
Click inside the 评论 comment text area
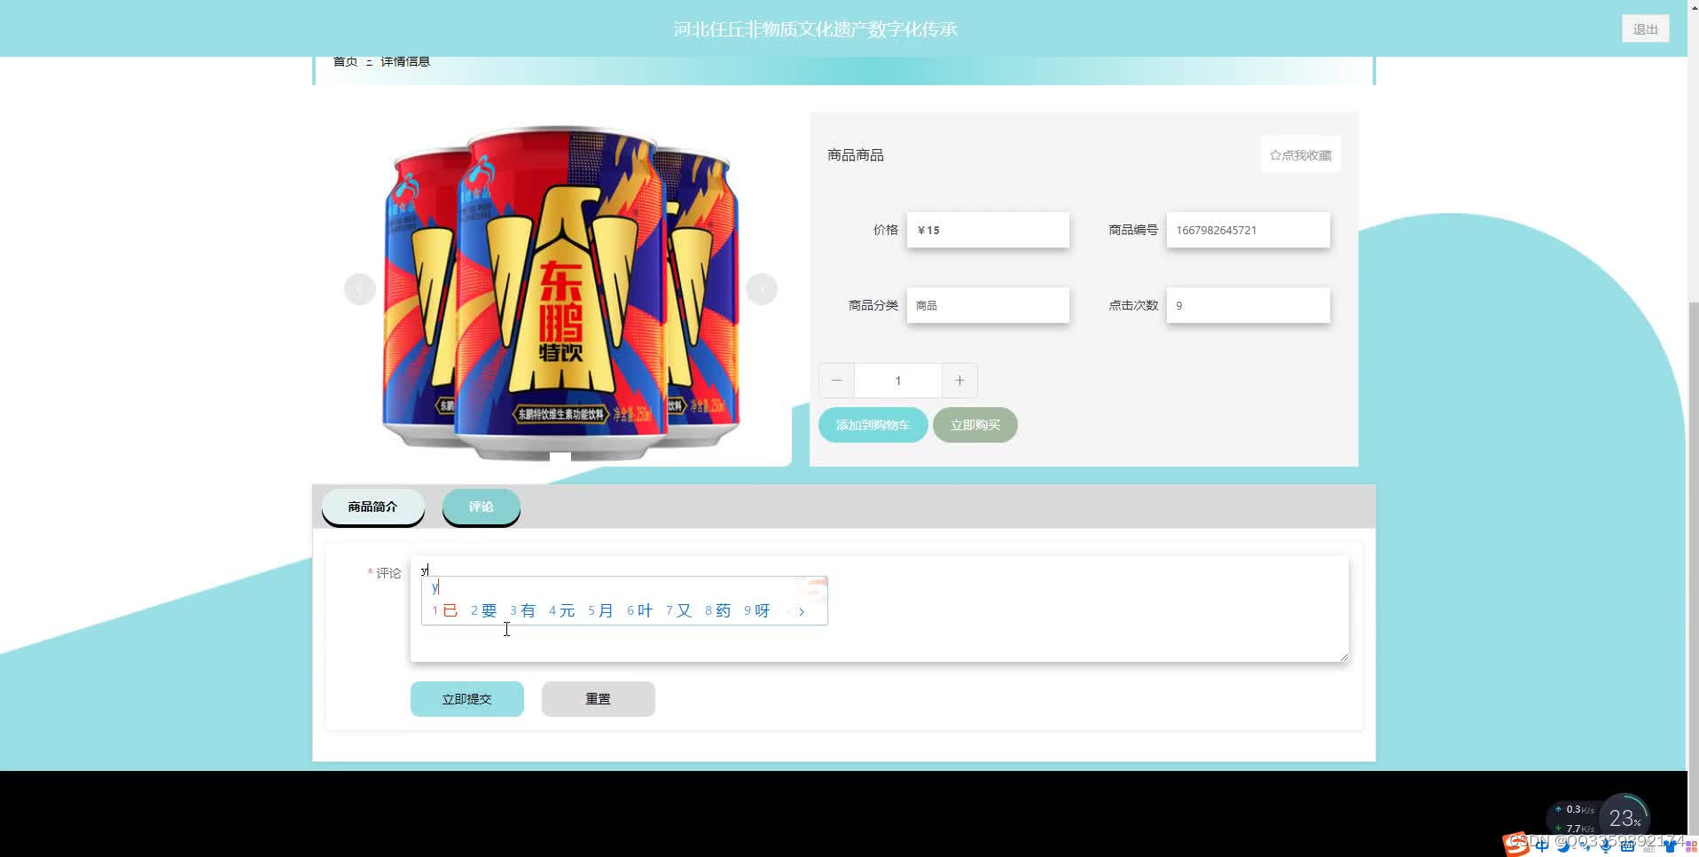point(879,609)
